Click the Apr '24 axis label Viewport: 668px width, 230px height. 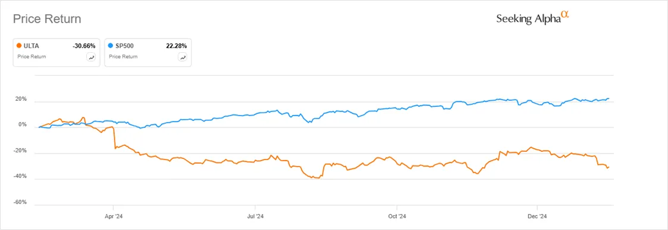114,216
